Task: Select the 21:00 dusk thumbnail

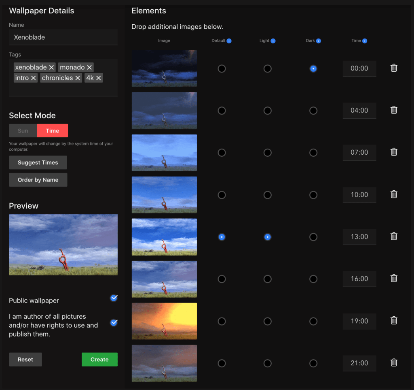Action: click(x=164, y=363)
